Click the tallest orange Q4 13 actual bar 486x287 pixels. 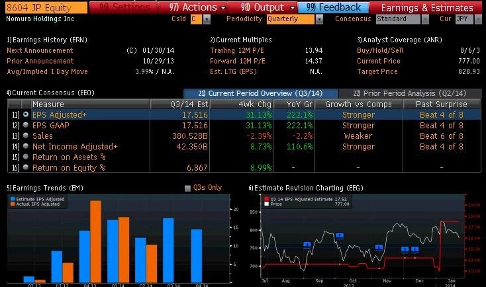(x=96, y=241)
